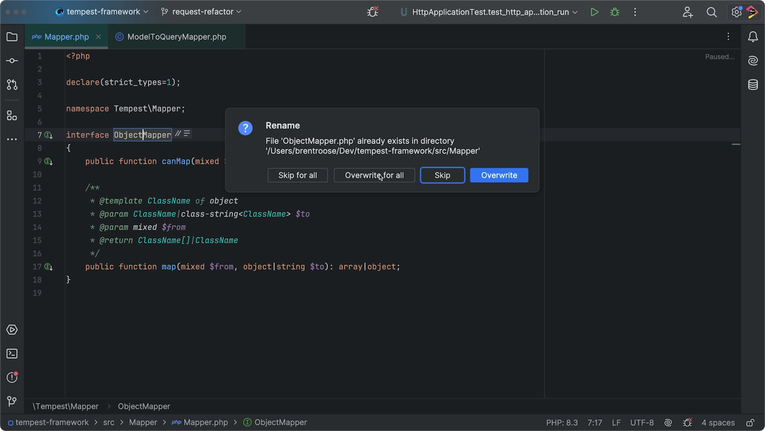Click the implementations gutter icon on line 9
This screenshot has width=765, height=431.
49,161
